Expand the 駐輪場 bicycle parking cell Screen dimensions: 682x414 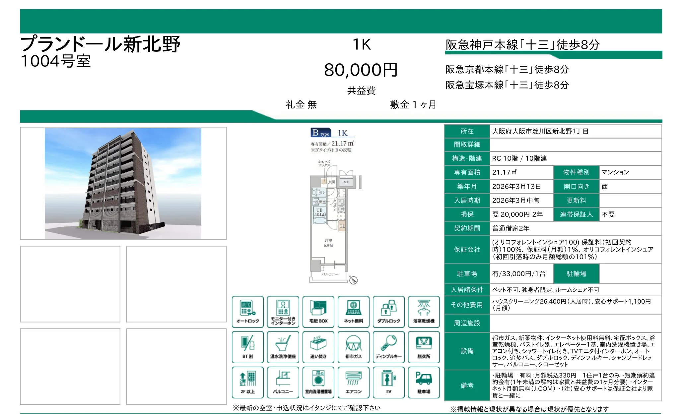pos(577,274)
